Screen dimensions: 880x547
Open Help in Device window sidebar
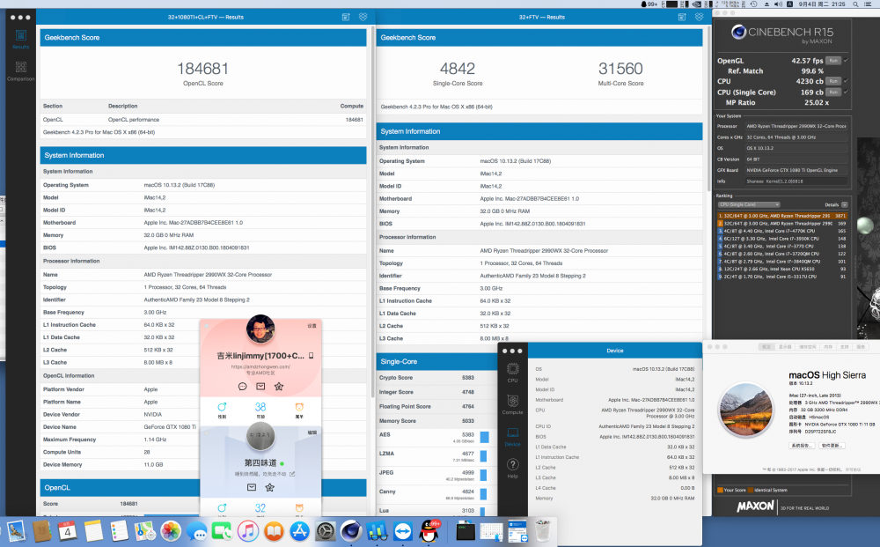pos(512,468)
